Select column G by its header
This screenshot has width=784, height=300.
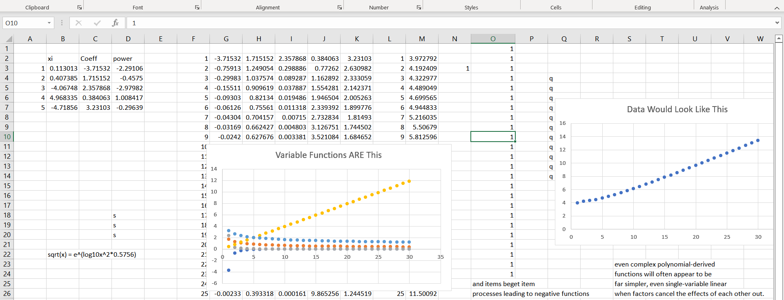click(x=226, y=39)
